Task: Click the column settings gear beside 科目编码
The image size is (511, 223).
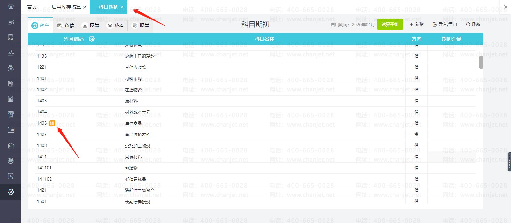Action: (92, 39)
